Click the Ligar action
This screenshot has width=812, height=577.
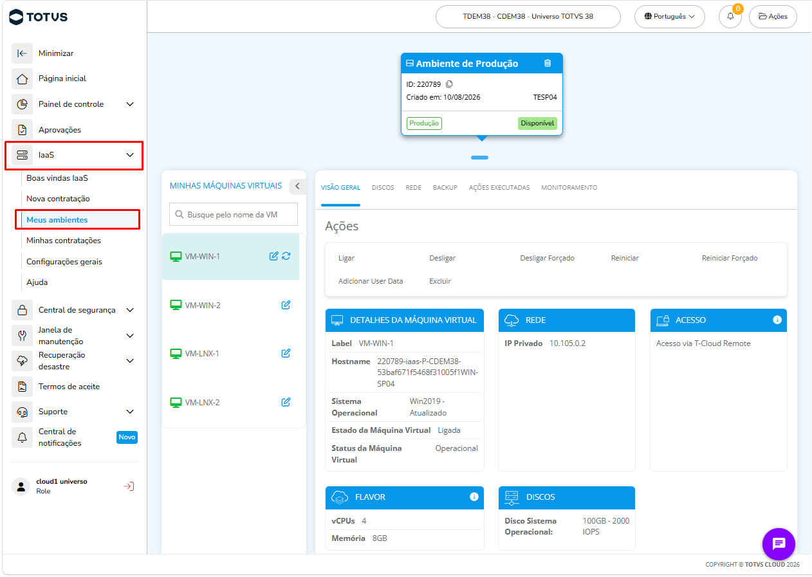(x=346, y=258)
